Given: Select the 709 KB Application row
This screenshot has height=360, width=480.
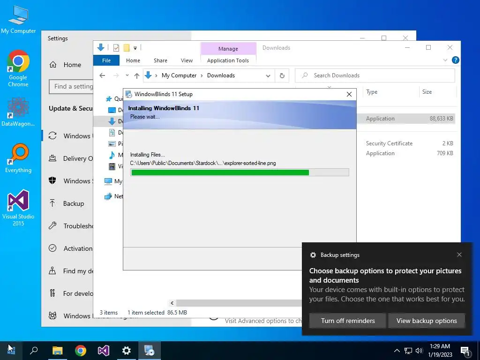Looking at the screenshot, I should (x=405, y=153).
